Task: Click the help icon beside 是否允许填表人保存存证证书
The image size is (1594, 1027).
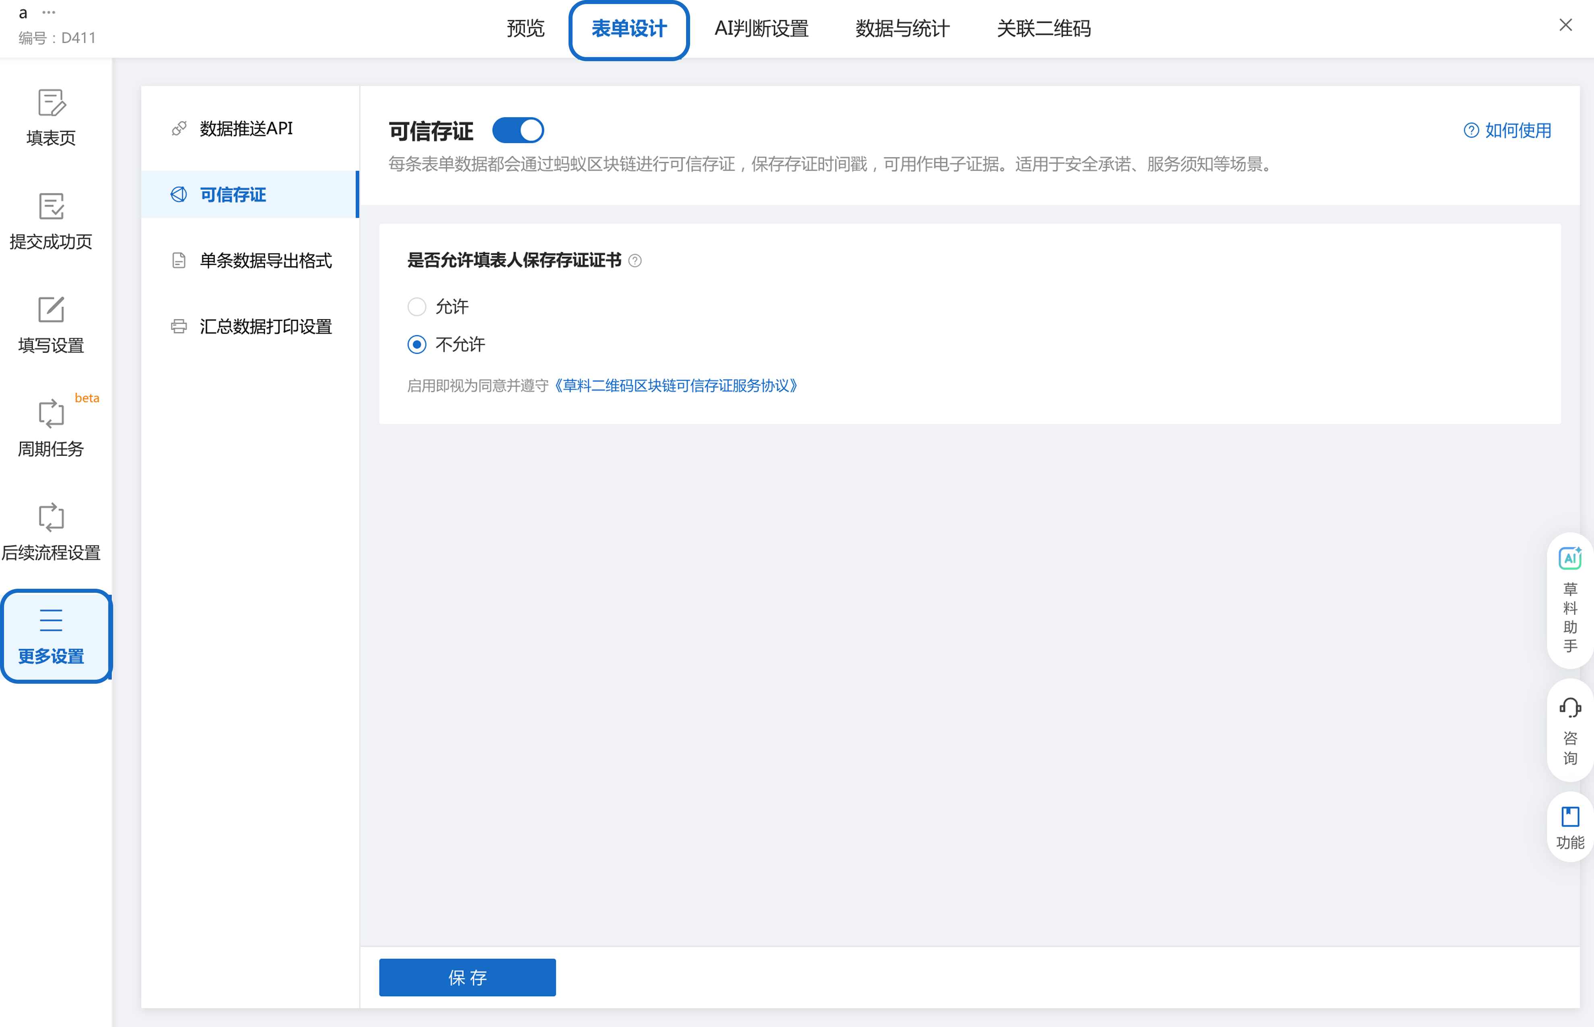Action: tap(635, 261)
